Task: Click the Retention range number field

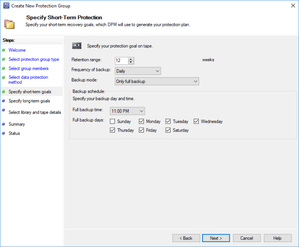Action: (x=122, y=60)
